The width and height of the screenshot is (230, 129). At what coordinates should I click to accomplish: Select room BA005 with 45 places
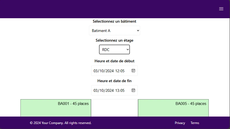173,108
